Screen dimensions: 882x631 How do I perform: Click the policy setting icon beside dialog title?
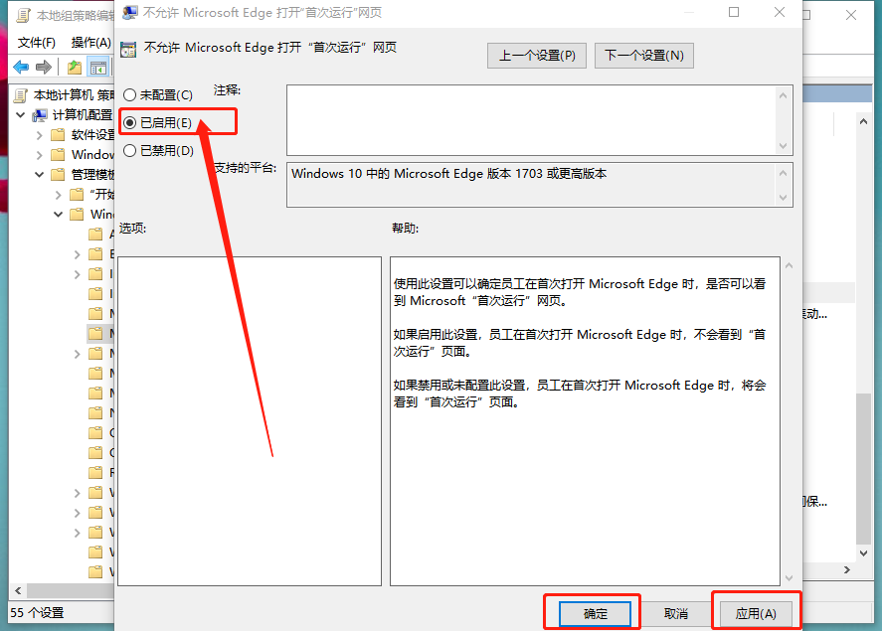pos(128,50)
